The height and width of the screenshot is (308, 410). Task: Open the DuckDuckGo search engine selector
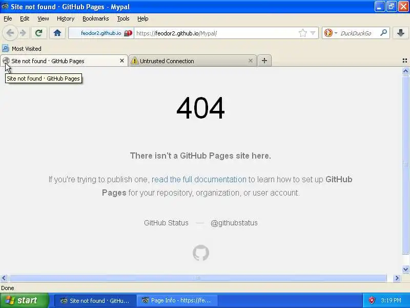[x=331, y=33]
